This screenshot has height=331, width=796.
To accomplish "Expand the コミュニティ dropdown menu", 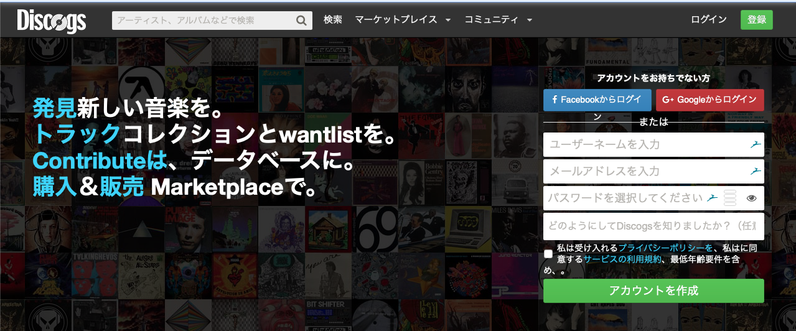I will pyautogui.click(x=498, y=20).
